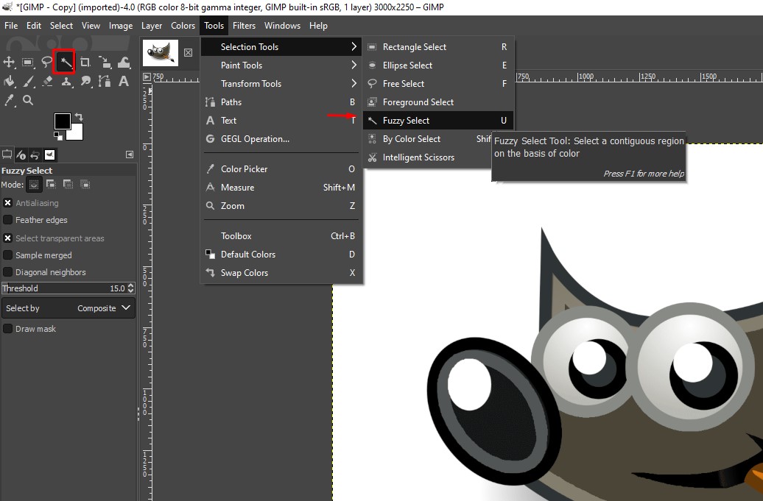763x501 pixels.
Task: Check the Draw mask option
Action: pos(8,329)
